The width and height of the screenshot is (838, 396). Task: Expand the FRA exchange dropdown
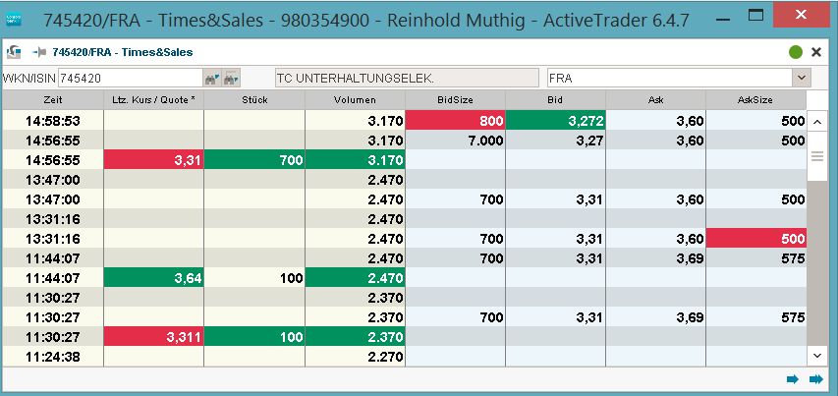pos(802,78)
